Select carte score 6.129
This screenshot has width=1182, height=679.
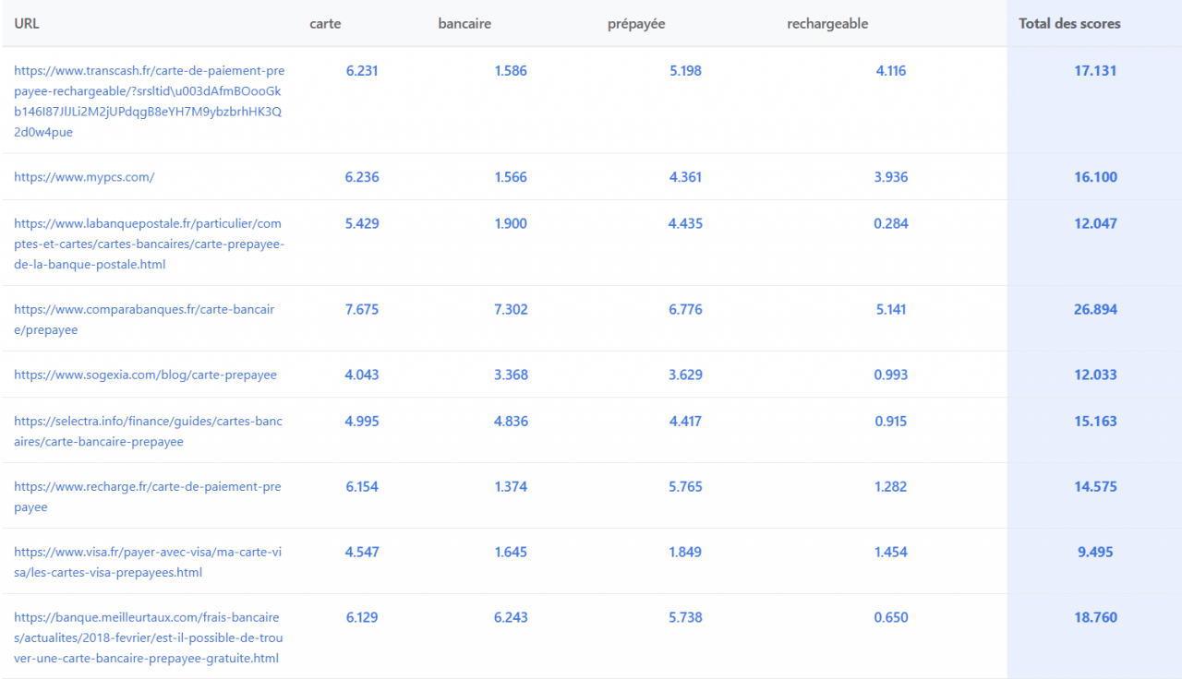click(362, 617)
